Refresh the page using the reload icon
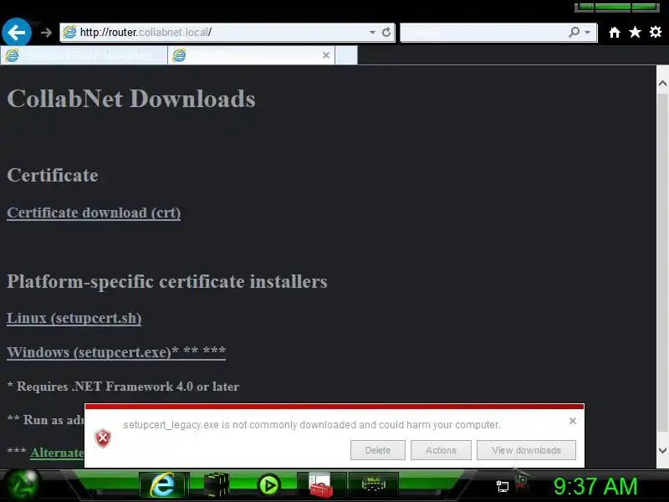The width and height of the screenshot is (669, 502). pos(386,33)
